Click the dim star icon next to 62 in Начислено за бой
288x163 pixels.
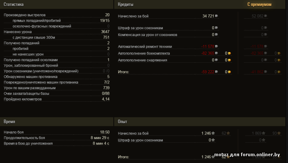click(228, 133)
